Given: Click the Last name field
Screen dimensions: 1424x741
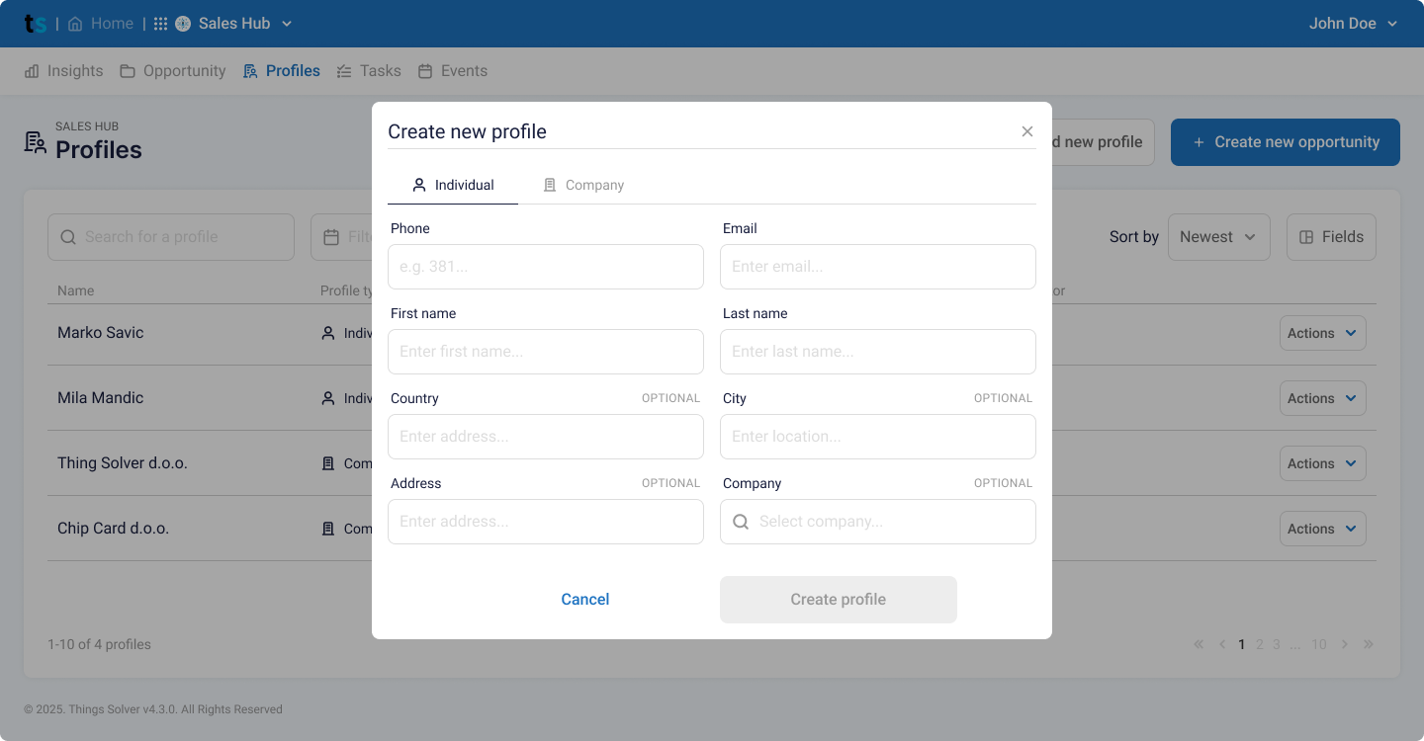Looking at the screenshot, I should (878, 352).
